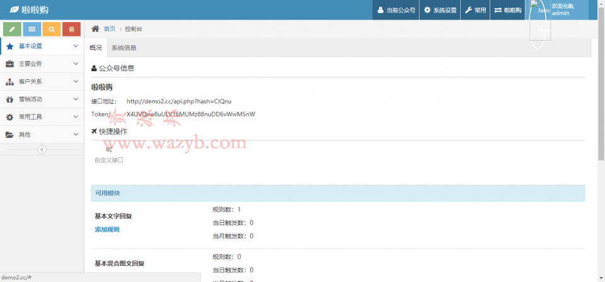The height and width of the screenshot is (282, 605).
Task: Open the 啦啦购 switch menu
Action: pyautogui.click(x=508, y=10)
